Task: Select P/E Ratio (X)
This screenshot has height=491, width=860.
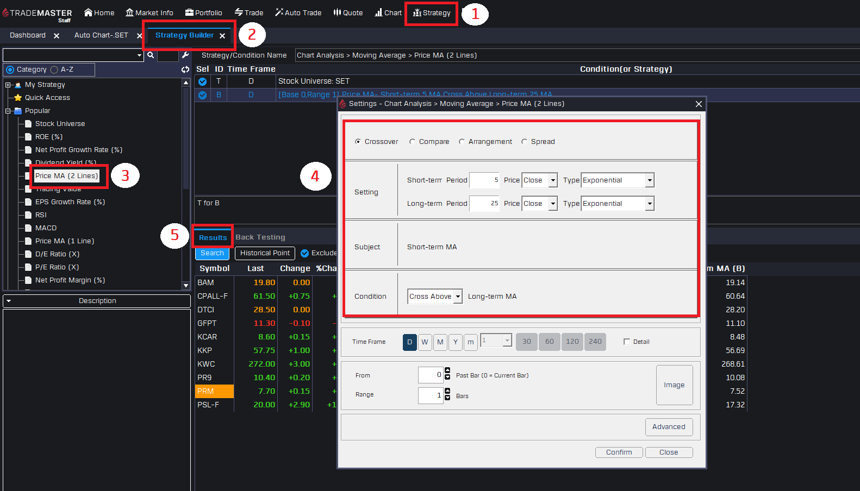Action: pyautogui.click(x=57, y=267)
